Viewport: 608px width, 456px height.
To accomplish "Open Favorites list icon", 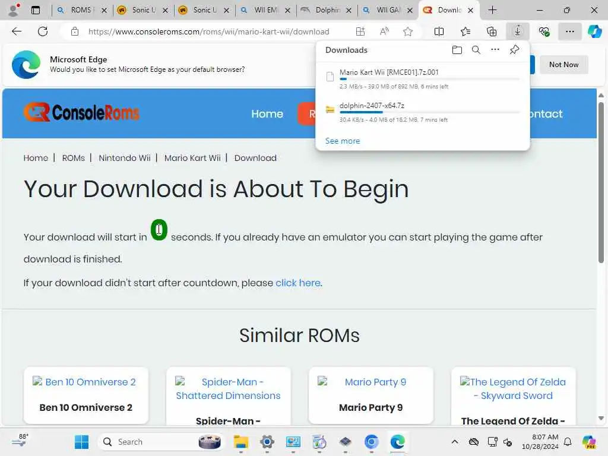I will pyautogui.click(x=465, y=31).
